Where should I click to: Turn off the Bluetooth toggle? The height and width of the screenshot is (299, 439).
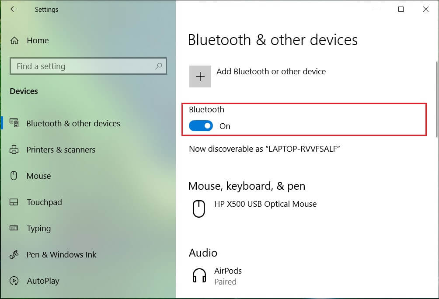click(x=201, y=126)
